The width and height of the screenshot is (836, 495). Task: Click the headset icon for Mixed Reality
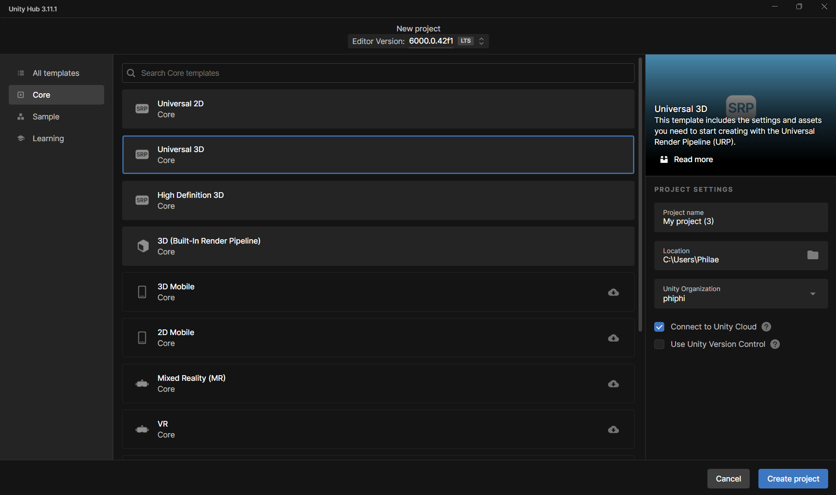pos(142,384)
